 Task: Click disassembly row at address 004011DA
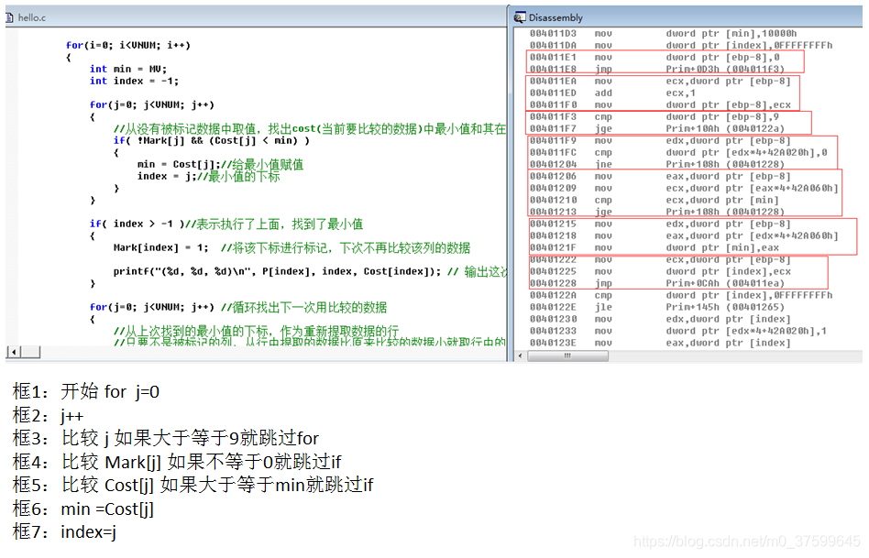click(681, 46)
